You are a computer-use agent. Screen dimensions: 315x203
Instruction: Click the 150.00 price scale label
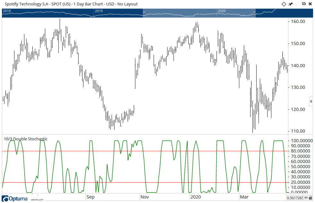tap(298, 44)
